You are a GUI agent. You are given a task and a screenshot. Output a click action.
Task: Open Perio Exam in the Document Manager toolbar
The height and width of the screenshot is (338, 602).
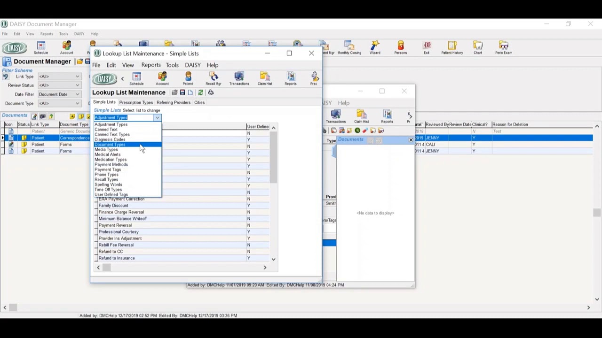click(x=503, y=47)
